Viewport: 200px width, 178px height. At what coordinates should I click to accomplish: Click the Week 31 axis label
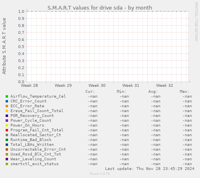[x=131, y=86]
